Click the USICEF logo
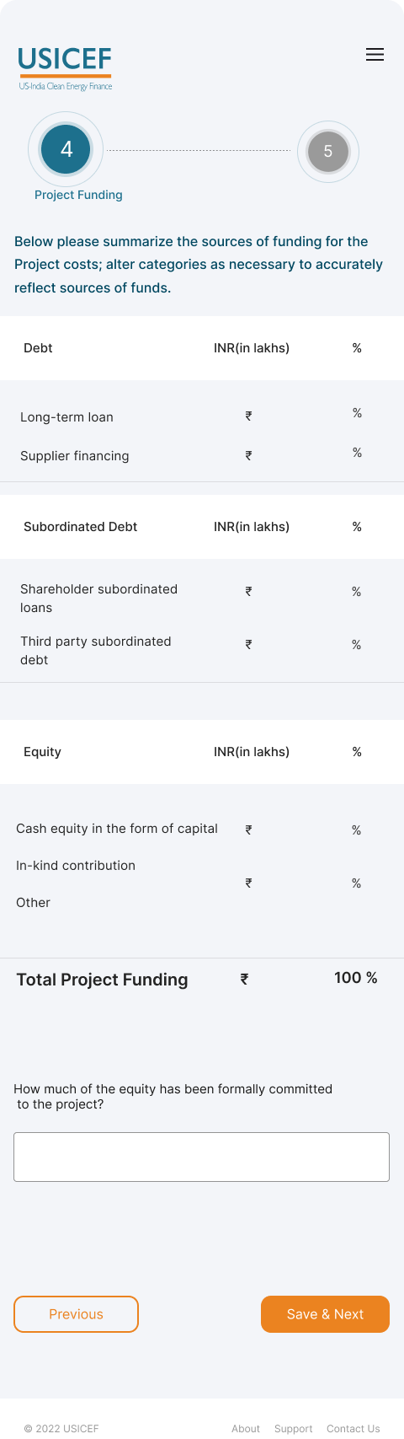Image resolution: width=404 pixels, height=1439 pixels. click(x=65, y=68)
